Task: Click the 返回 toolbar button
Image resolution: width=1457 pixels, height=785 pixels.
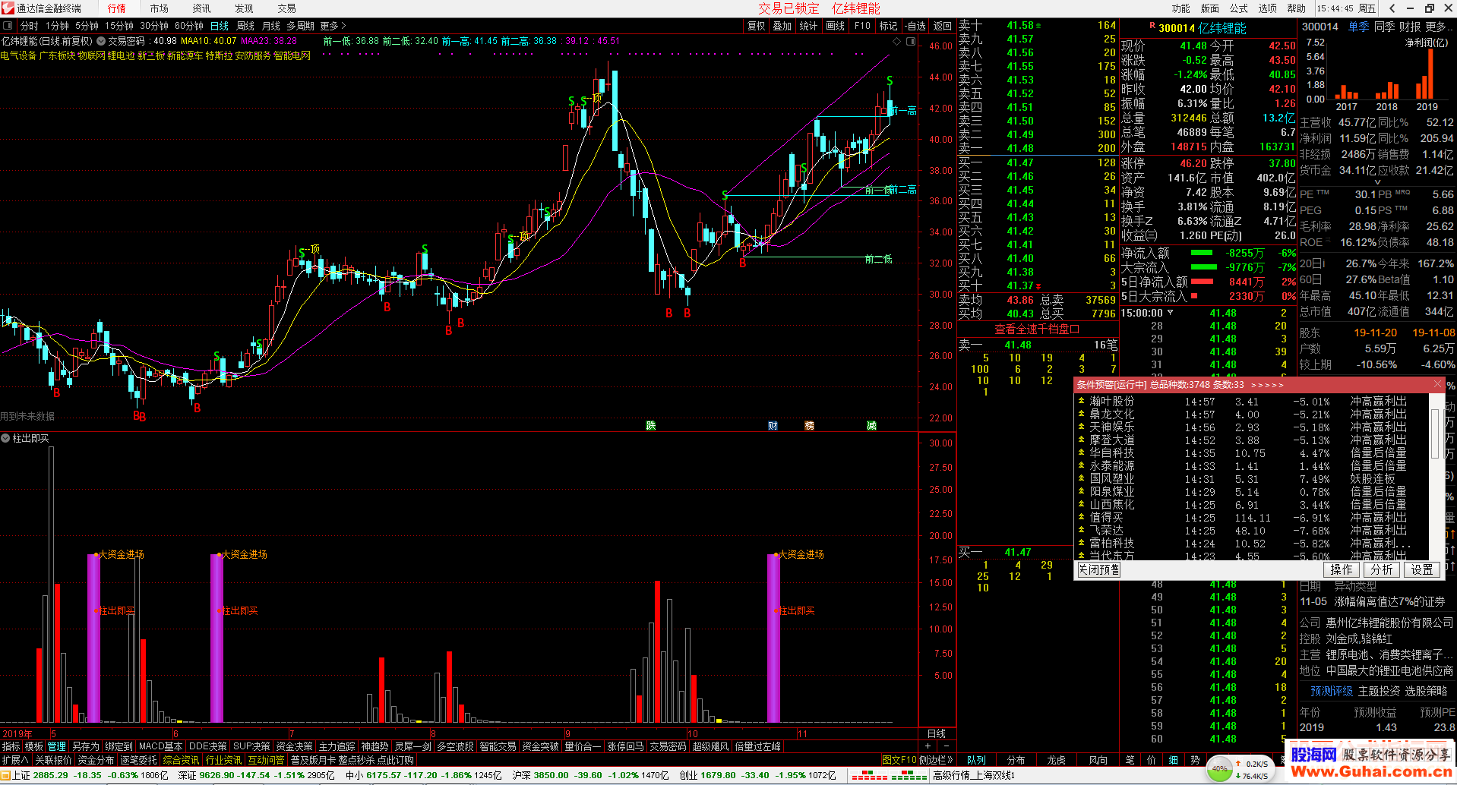Action: point(943,26)
